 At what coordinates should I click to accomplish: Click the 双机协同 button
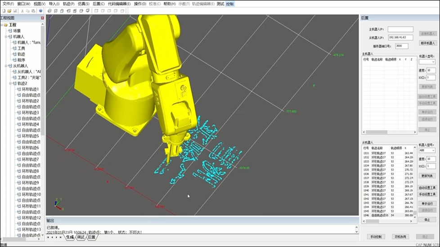click(400, 237)
